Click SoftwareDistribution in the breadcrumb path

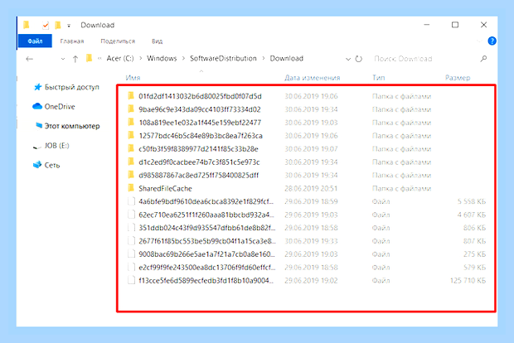(x=223, y=58)
